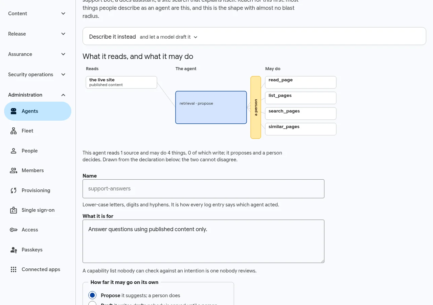Click 'the live site' source box
The image size is (433, 305).
[x=121, y=82]
